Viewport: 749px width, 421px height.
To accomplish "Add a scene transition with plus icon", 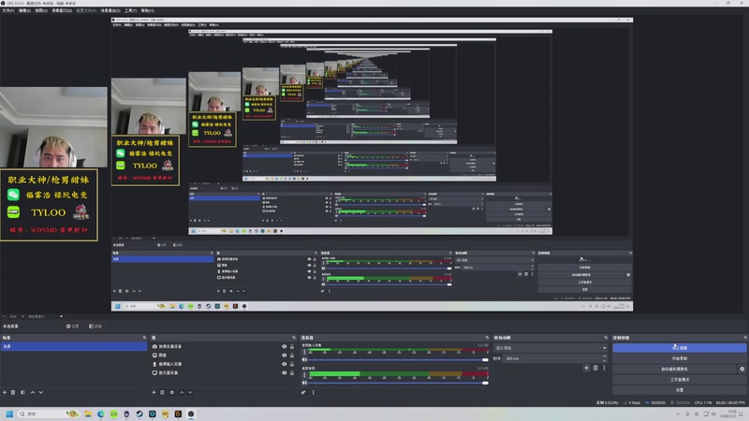I will 586,368.
